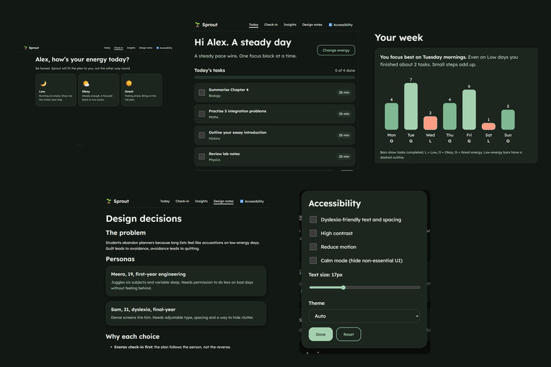The image size is (551, 367).
Task: Click the small dashed Saturday bar
Action: pyautogui.click(x=489, y=126)
